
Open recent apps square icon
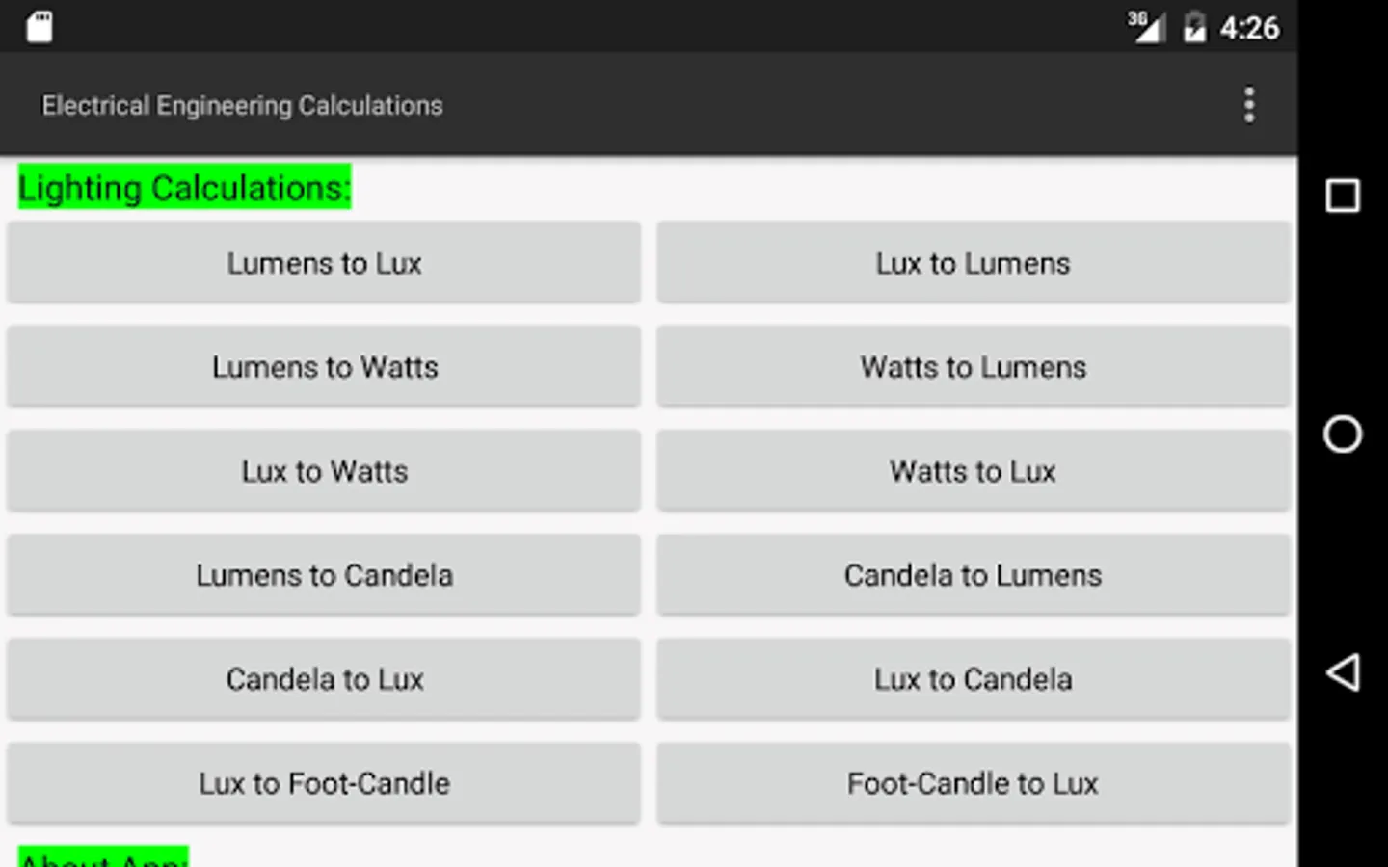(x=1343, y=196)
